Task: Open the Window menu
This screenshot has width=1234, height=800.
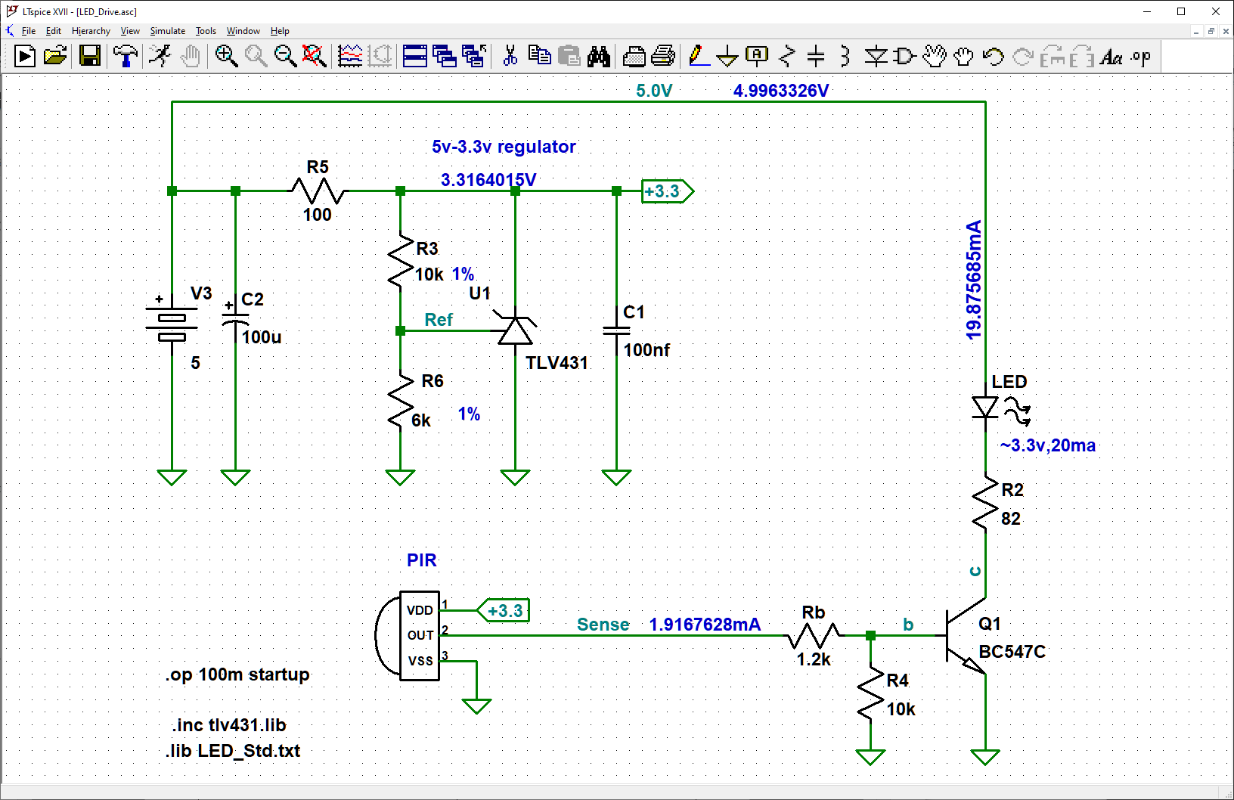Action: coord(243,31)
